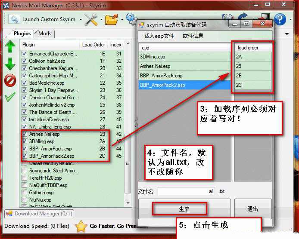
Task: Move plugin down with green arrow
Action: (10, 64)
